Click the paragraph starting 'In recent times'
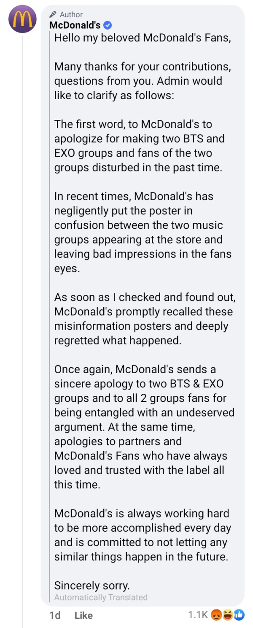253x628 pixels. point(143,232)
